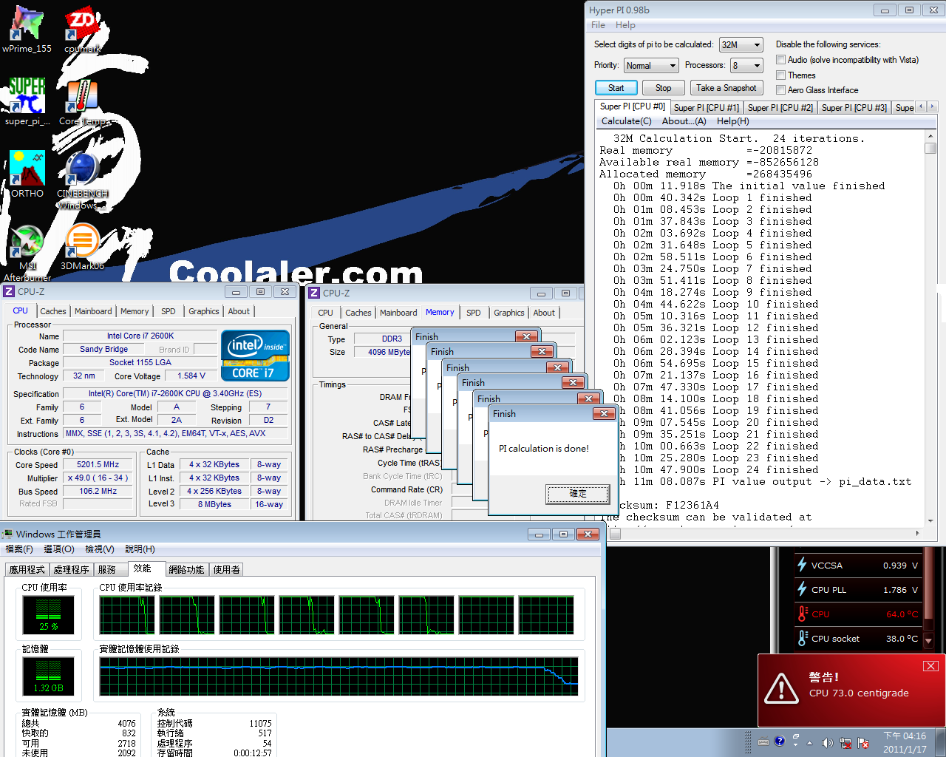
Task: Open the ORTHOS desktop shortcut
Action: point(27,173)
